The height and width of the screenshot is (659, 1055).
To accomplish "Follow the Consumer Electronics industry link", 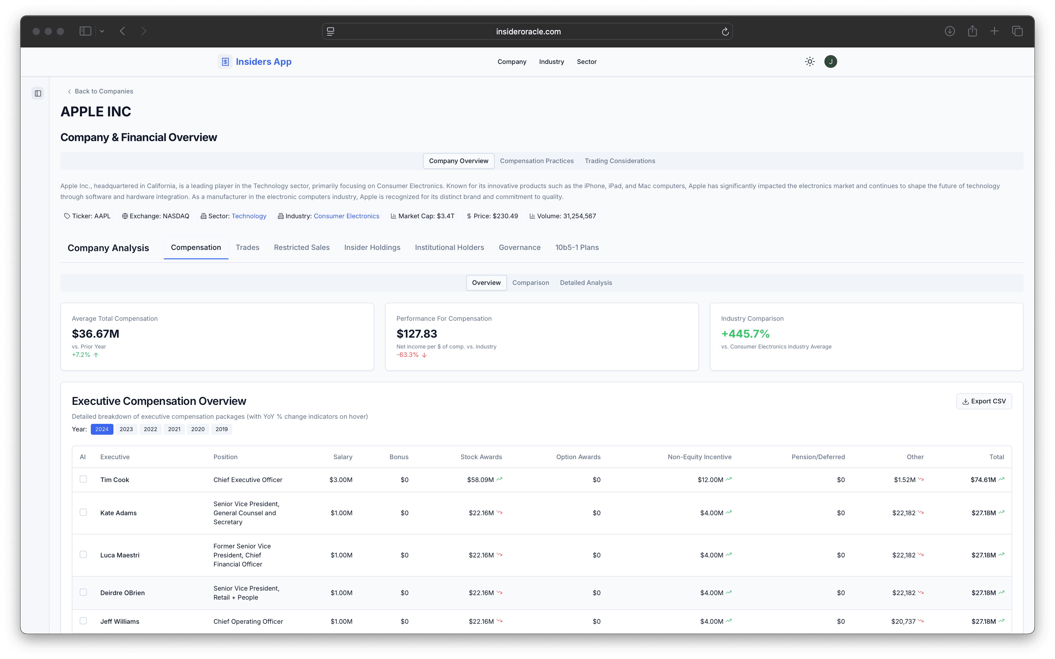I will click(x=346, y=216).
